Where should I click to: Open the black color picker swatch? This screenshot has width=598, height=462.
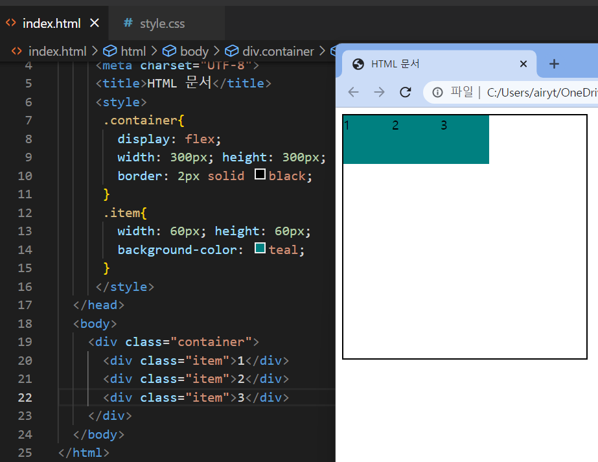pyautogui.click(x=260, y=174)
